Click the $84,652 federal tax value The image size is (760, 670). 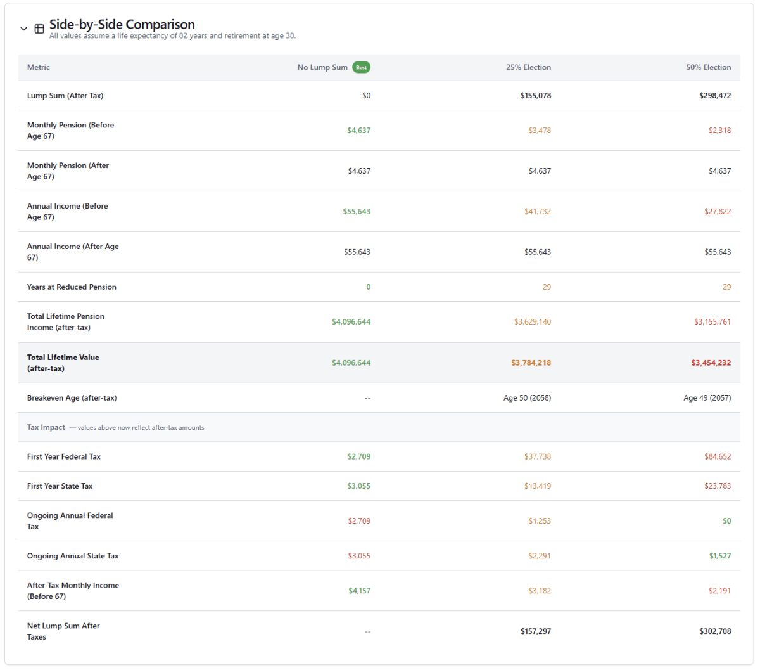coord(718,456)
